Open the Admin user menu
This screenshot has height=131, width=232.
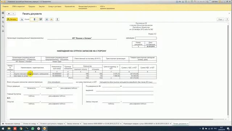point(215,1)
